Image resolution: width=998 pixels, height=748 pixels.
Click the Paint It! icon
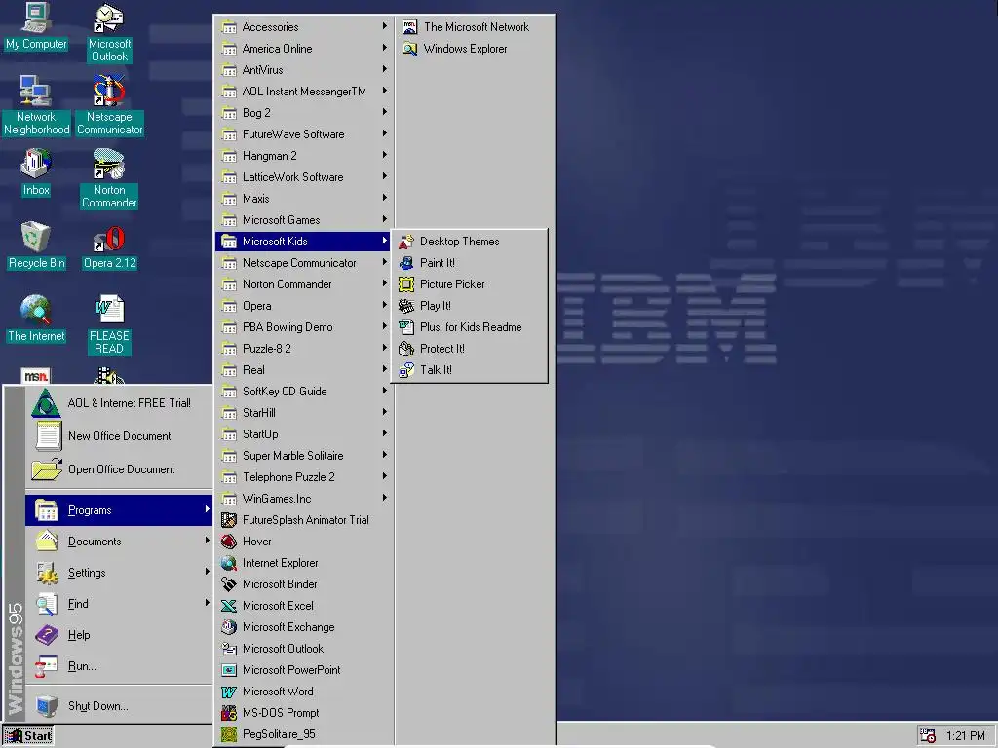coord(406,263)
